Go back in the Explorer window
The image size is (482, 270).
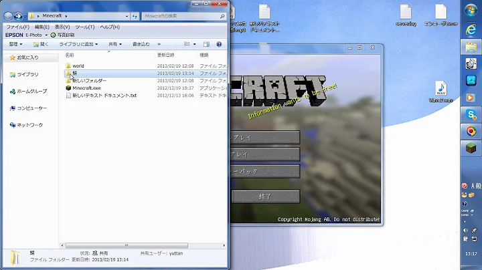pyautogui.click(x=8, y=16)
